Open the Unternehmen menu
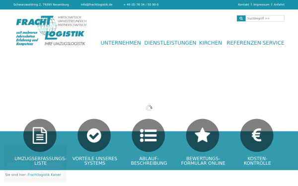The height and width of the screenshot is (186, 298). pos(121,43)
